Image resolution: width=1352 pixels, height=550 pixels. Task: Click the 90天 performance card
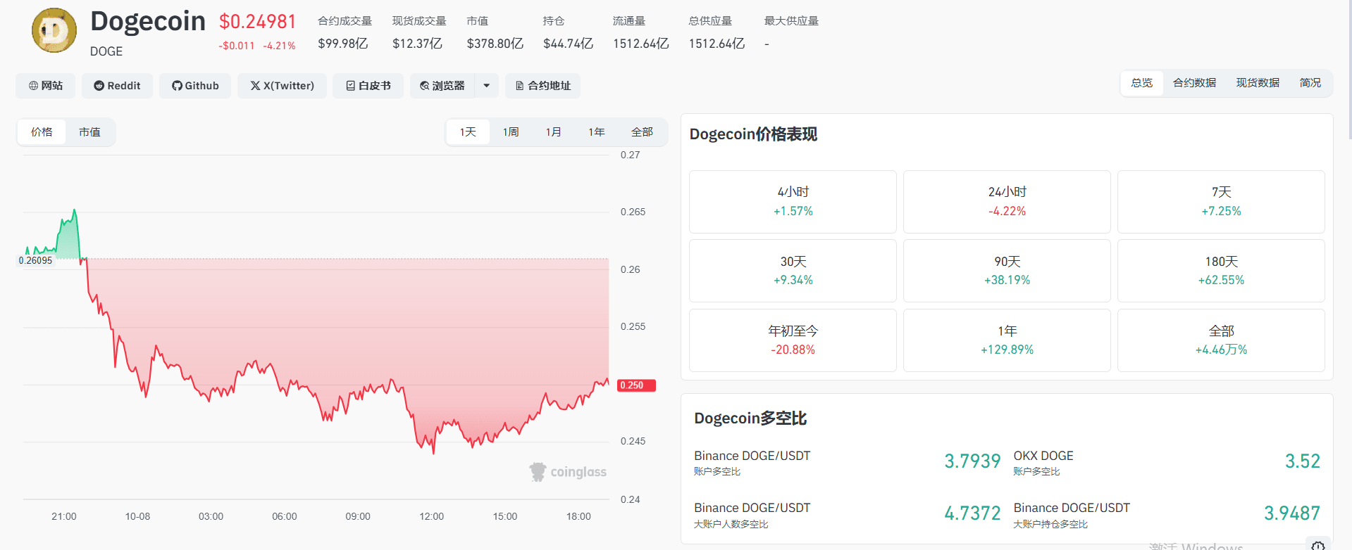point(1007,271)
